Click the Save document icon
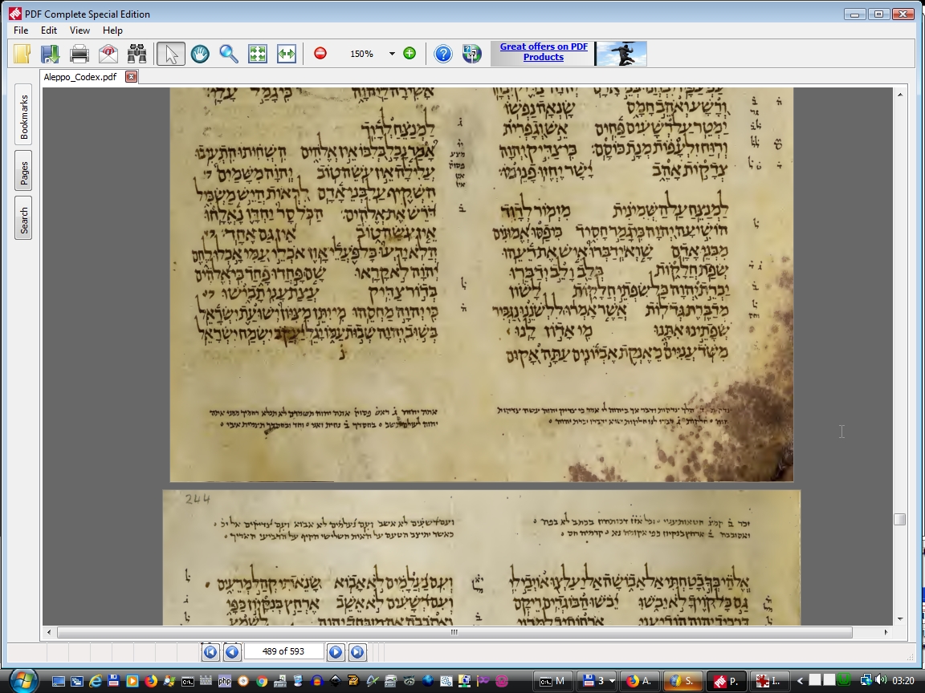925x693 pixels. [50, 54]
